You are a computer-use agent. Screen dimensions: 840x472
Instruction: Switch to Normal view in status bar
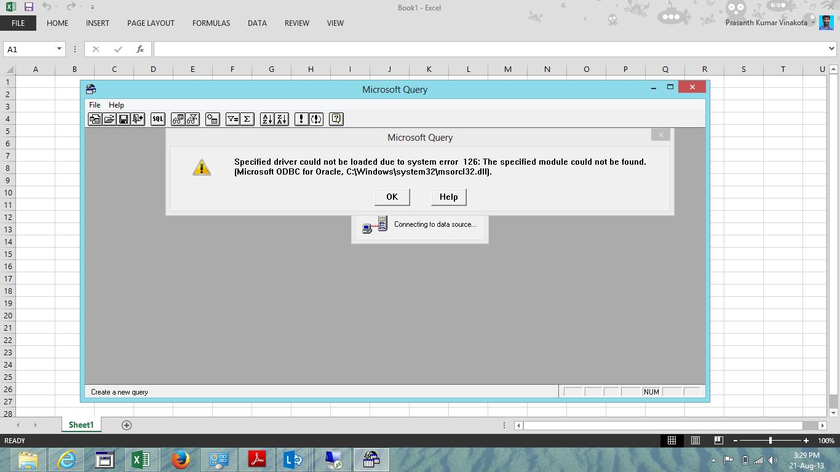(x=672, y=440)
